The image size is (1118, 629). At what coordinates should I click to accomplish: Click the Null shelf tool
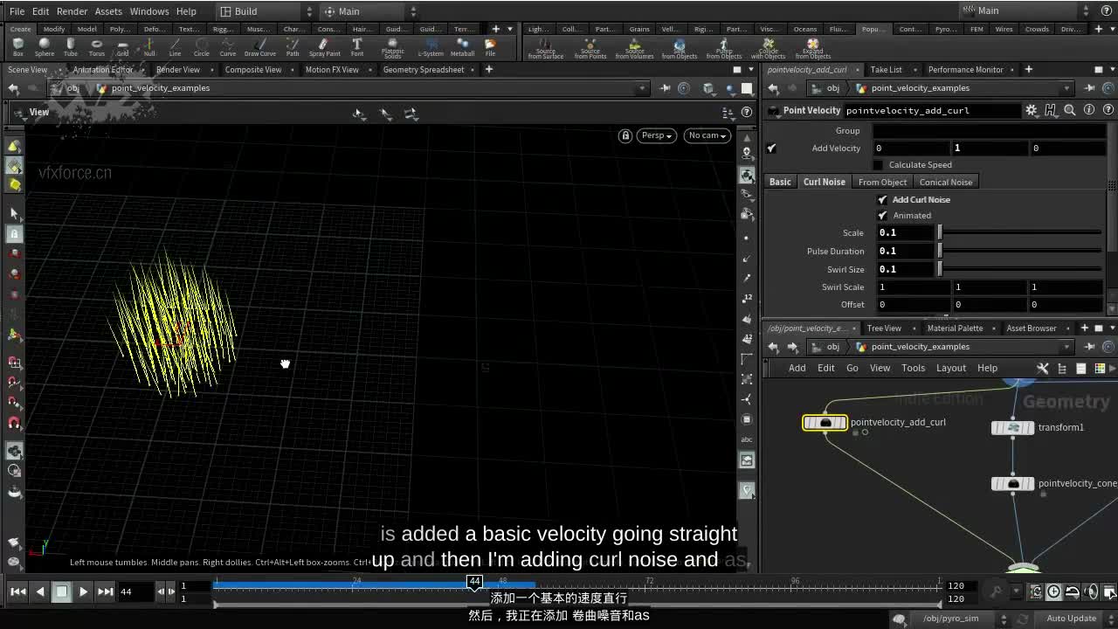149,46
